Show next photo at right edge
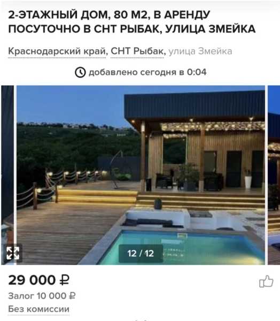This screenshot has height=321, width=280. click(x=274, y=175)
